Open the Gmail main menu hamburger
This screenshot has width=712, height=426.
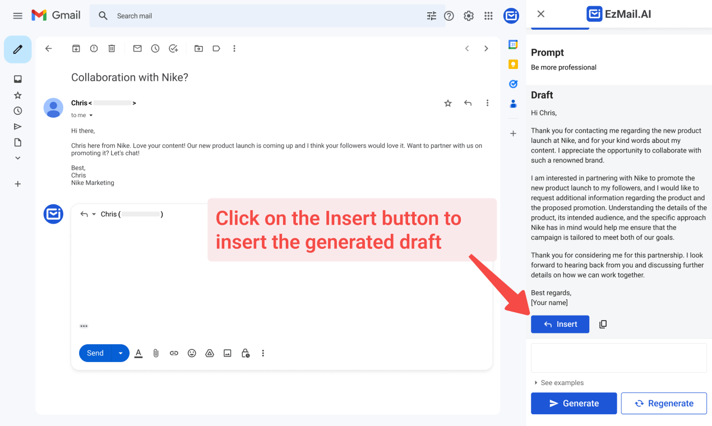click(x=18, y=16)
